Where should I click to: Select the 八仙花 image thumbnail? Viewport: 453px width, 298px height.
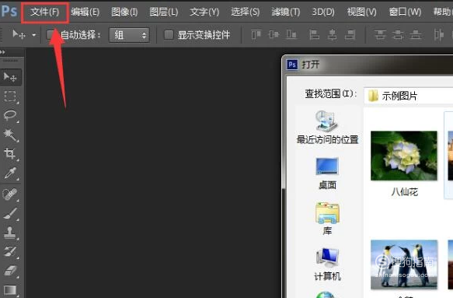pos(404,156)
